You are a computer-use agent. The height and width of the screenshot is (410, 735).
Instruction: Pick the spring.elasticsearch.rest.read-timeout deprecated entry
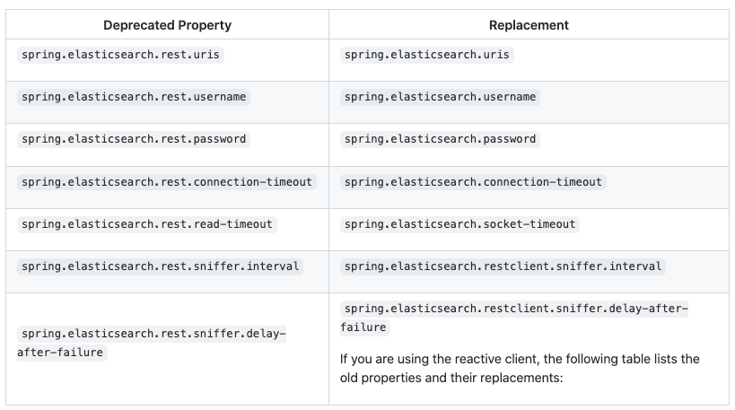point(146,223)
